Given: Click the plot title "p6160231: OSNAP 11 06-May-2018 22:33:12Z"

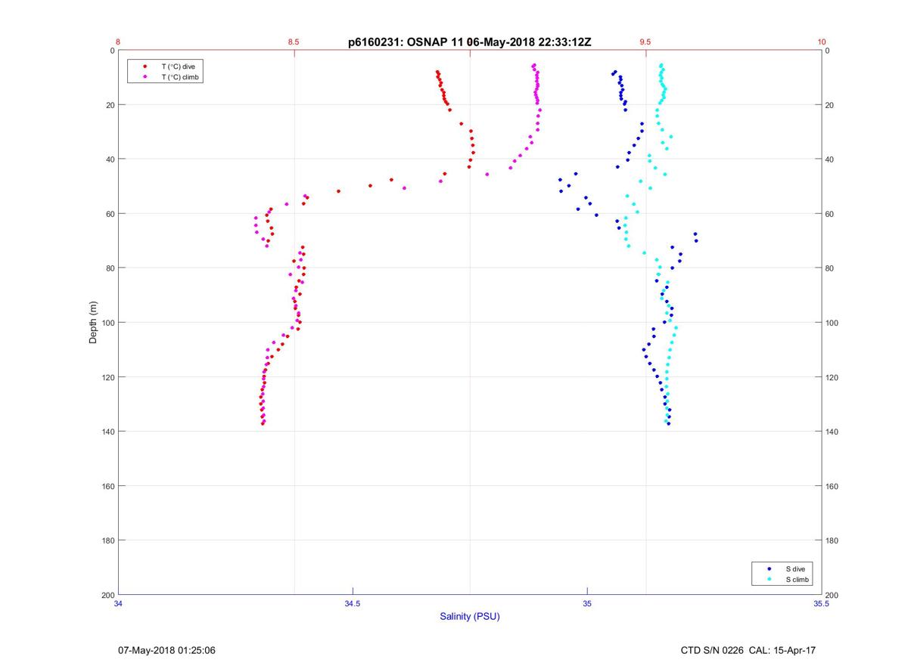Looking at the screenshot, I should (x=469, y=42).
